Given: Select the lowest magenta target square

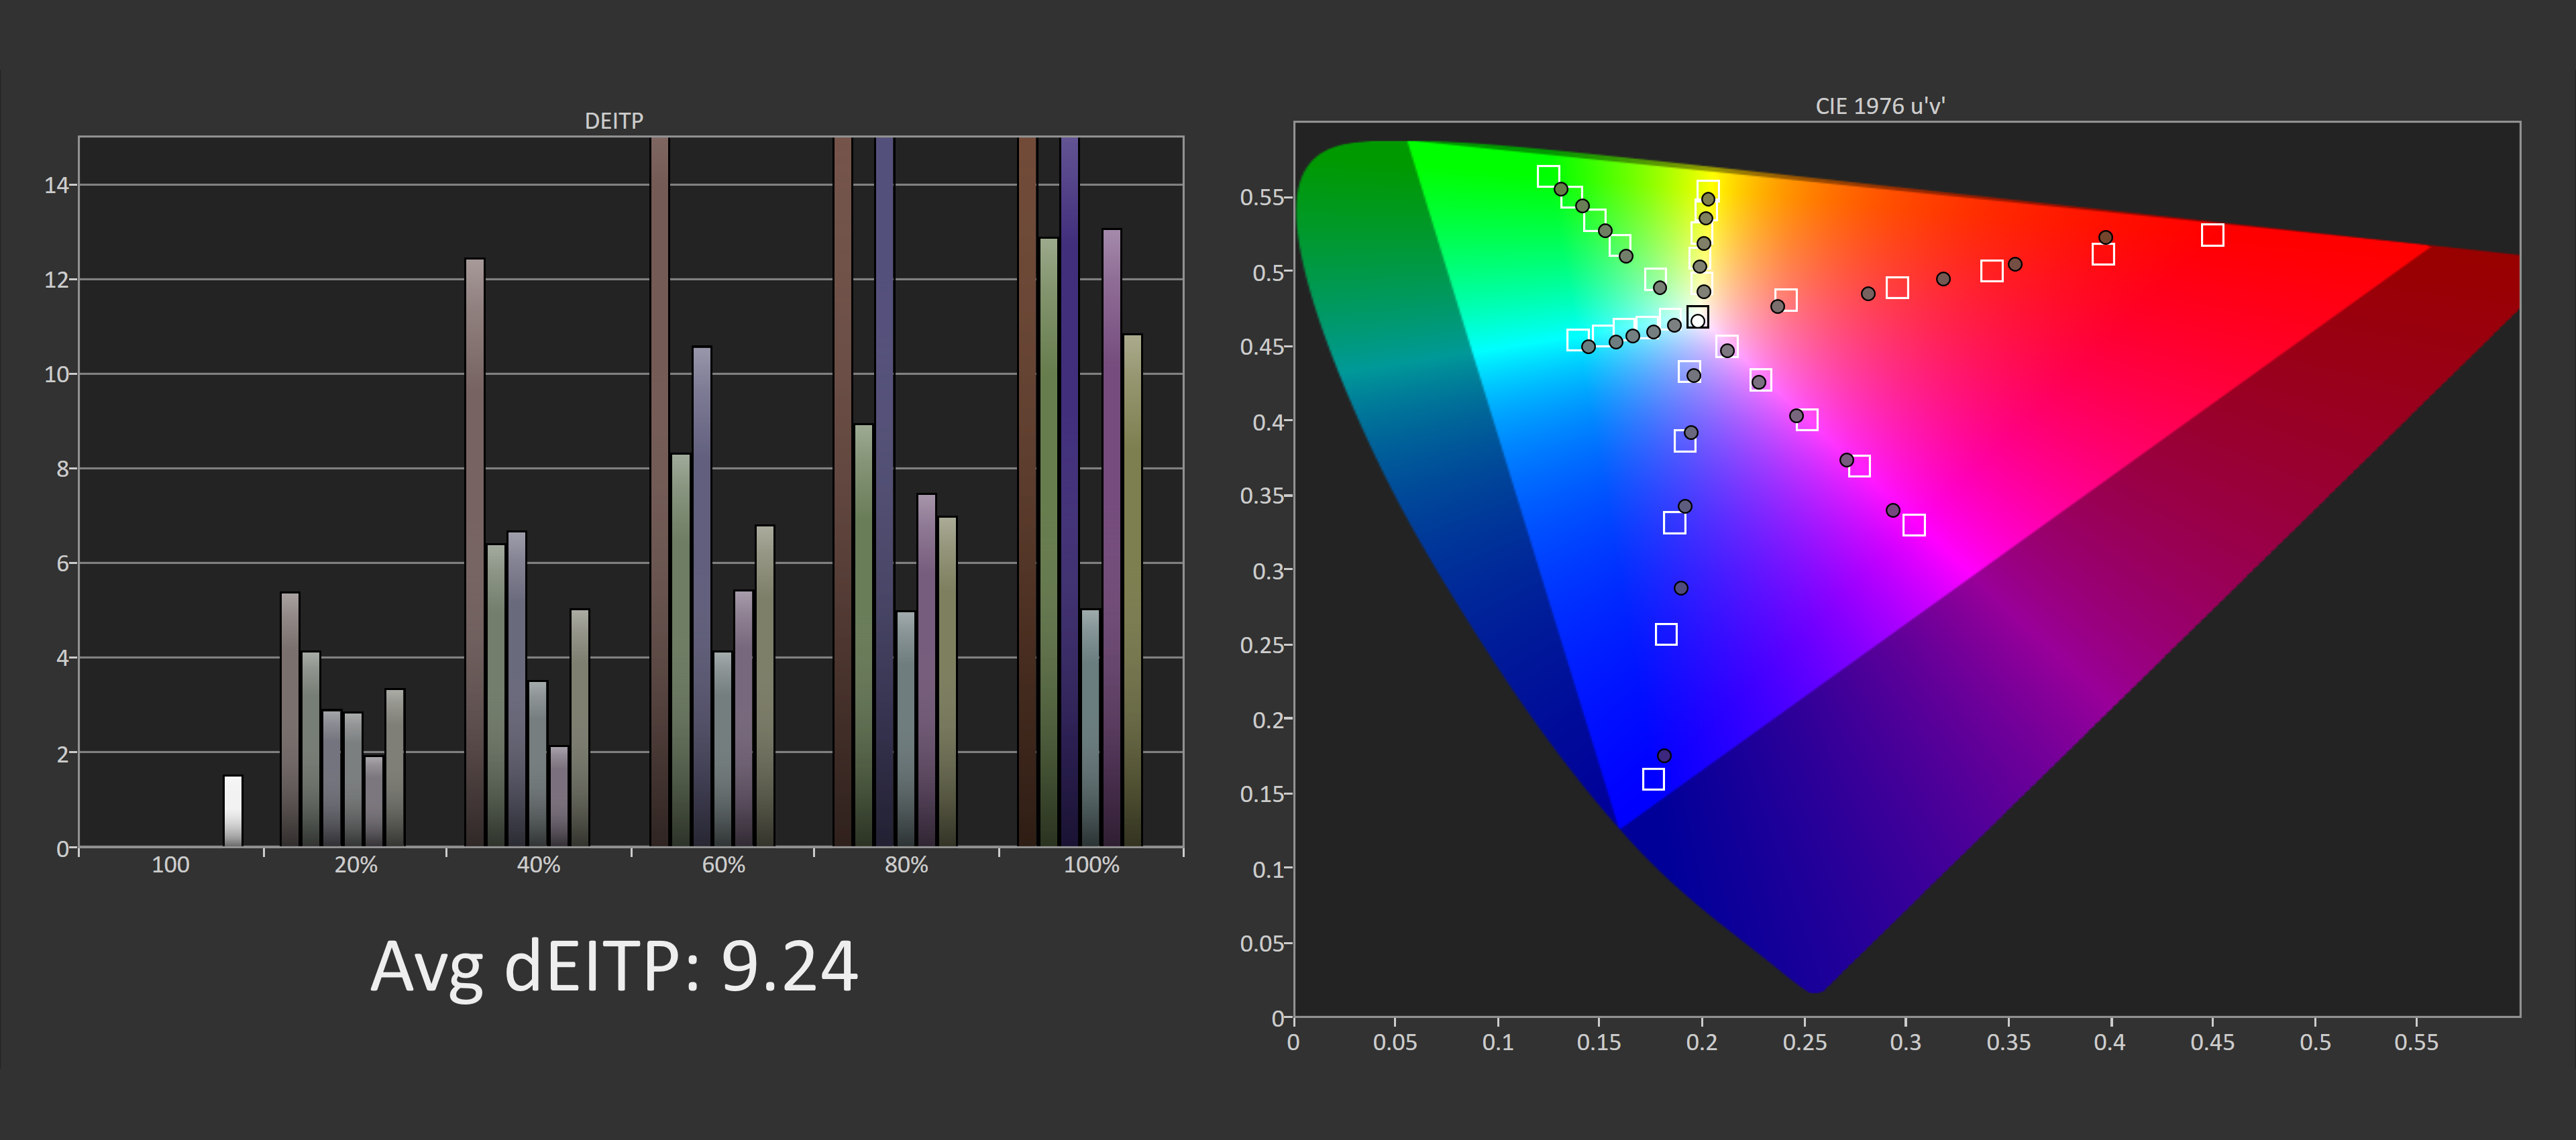Looking at the screenshot, I should tap(1913, 525).
